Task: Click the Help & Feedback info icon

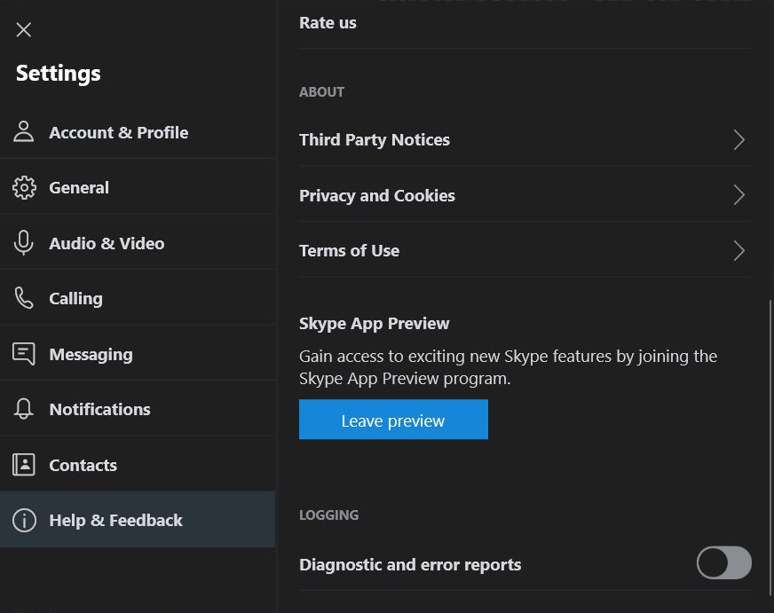Action: pyautogui.click(x=24, y=520)
